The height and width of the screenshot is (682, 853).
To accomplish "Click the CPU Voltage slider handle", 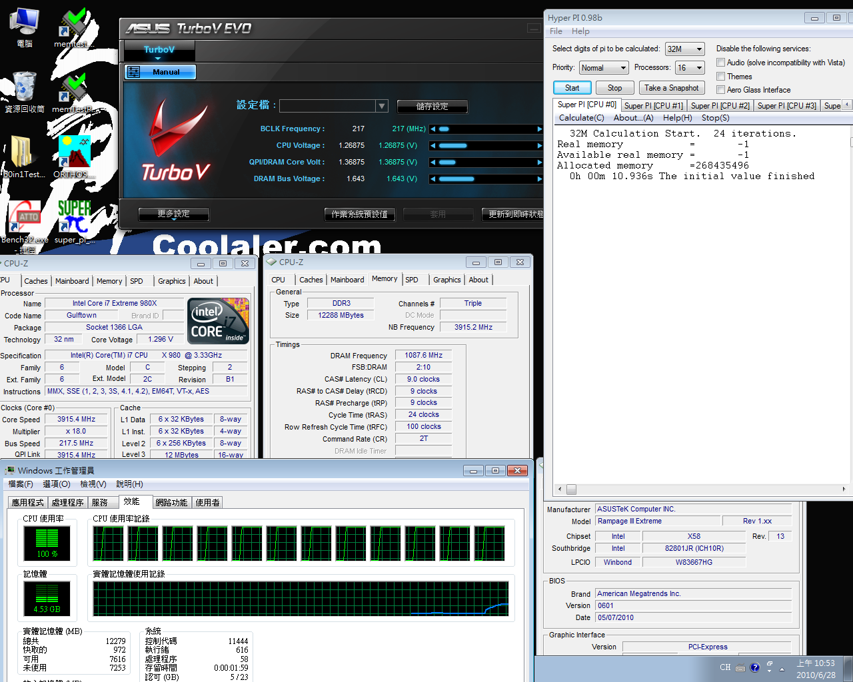I will [x=452, y=145].
